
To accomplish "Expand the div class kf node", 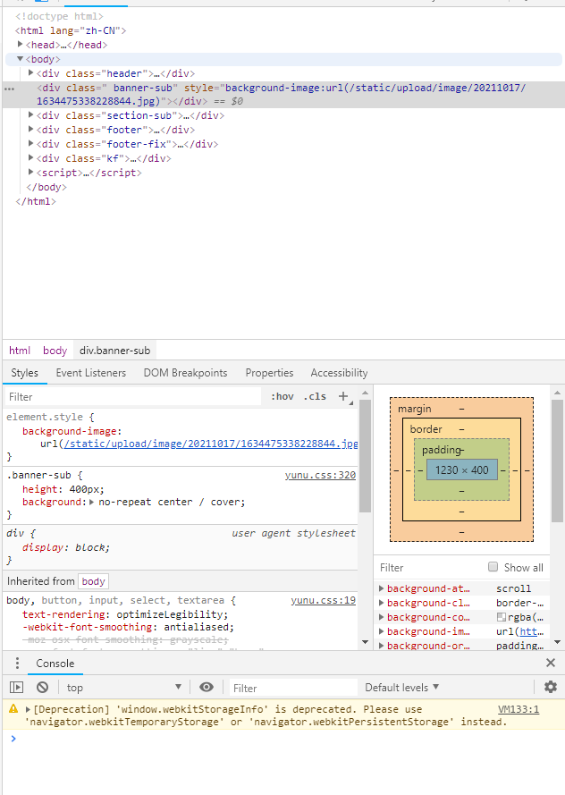I will pos(31,157).
